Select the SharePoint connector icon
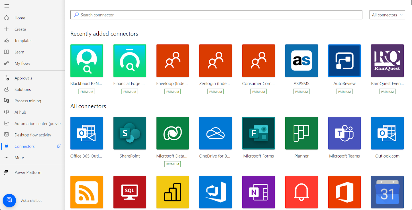Screen dimensions: 412x210 coord(130,133)
